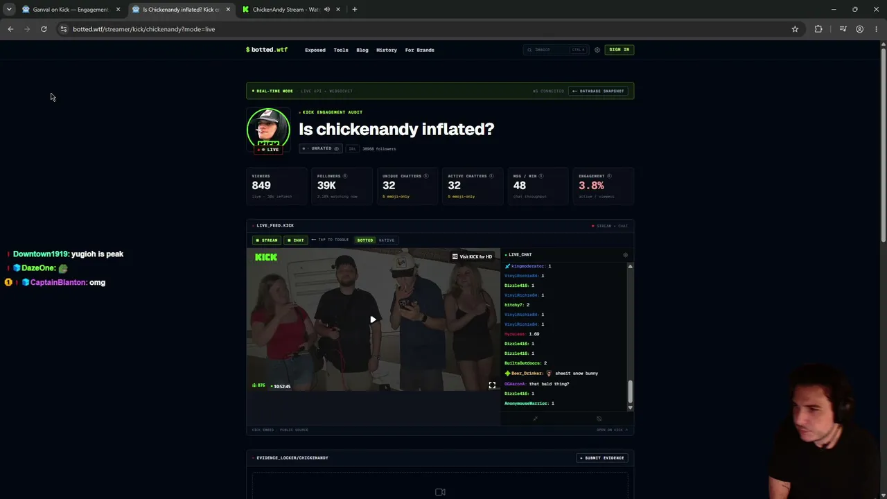Show info for the Unique Chatters stat
Screen dimensions: 887x499
point(426,176)
